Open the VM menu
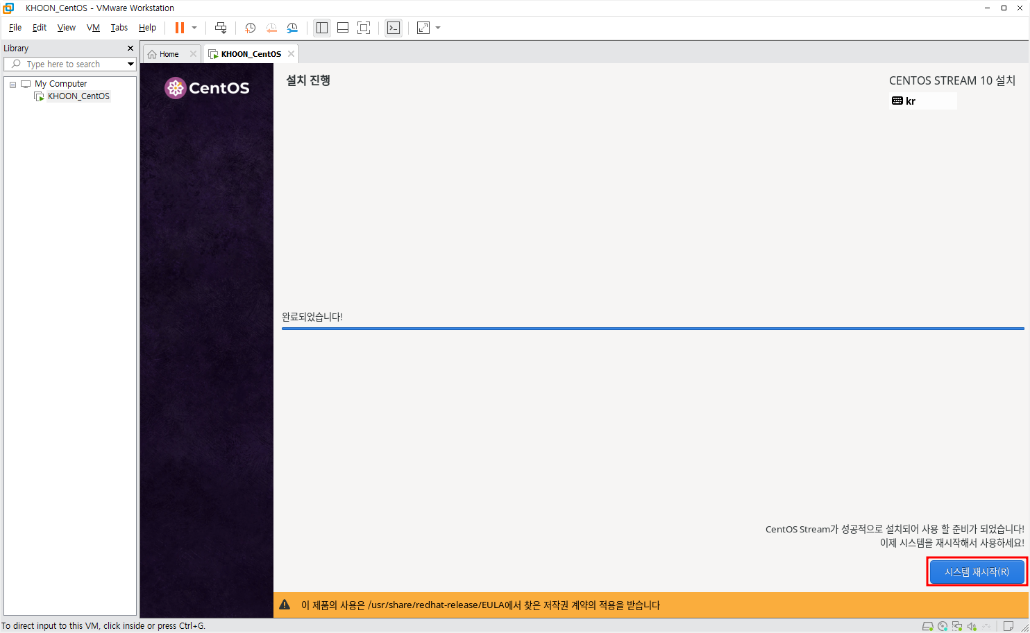Screen dimensions: 1030x633 [x=93, y=28]
